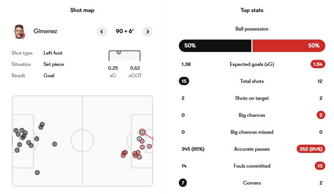Select red shot dot closest to goal line
This screenshot has width=334, height=194.
[149, 147]
